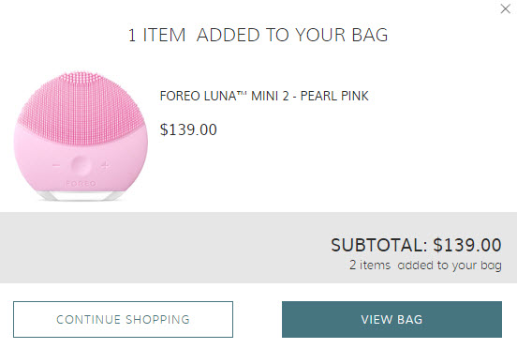Click the word 'SUBTOTAL:' in the gray bar
Image resolution: width=517 pixels, height=349 pixels.
click(378, 245)
